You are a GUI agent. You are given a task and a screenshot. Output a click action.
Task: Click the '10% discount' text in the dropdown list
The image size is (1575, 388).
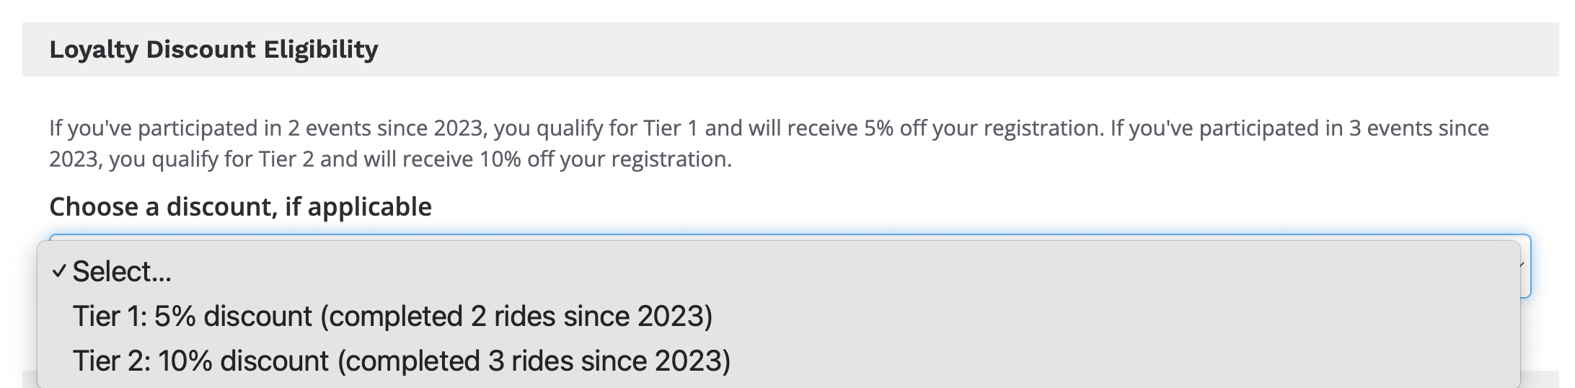243,361
